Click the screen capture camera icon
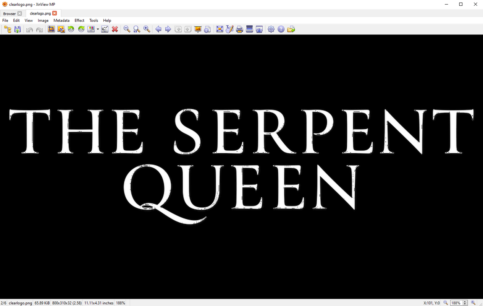This screenshot has height=306, width=483. (x=259, y=29)
